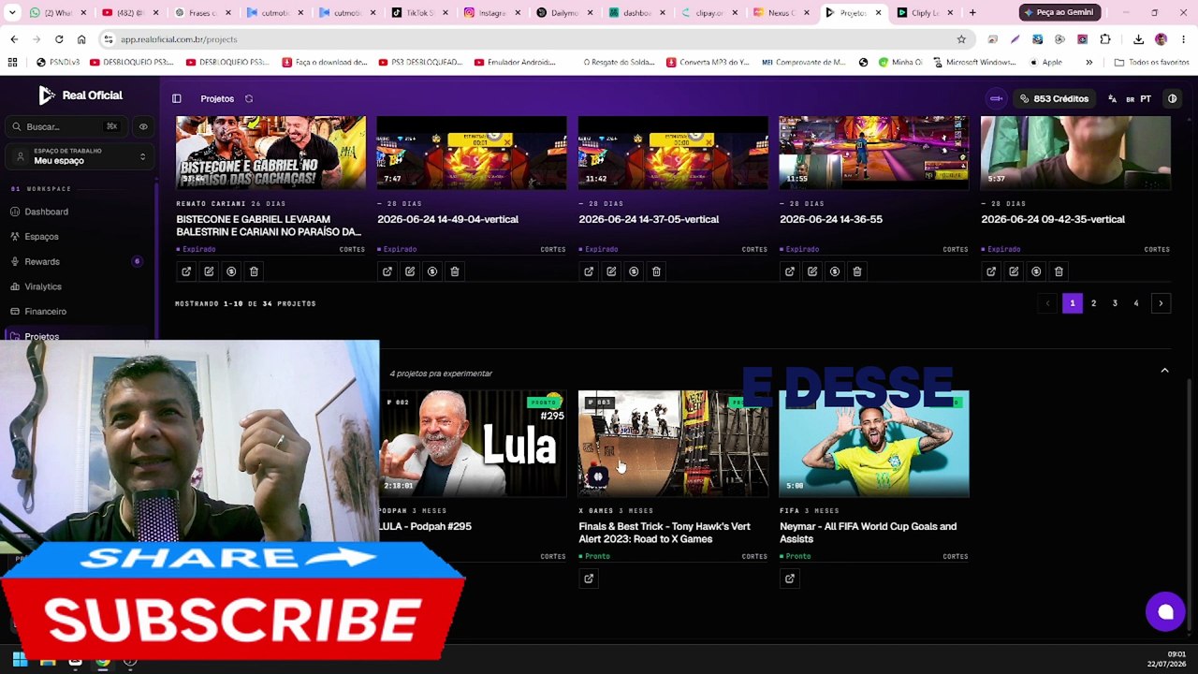Edit the 14-37-05-vertical project
The image size is (1198, 674).
click(611, 271)
